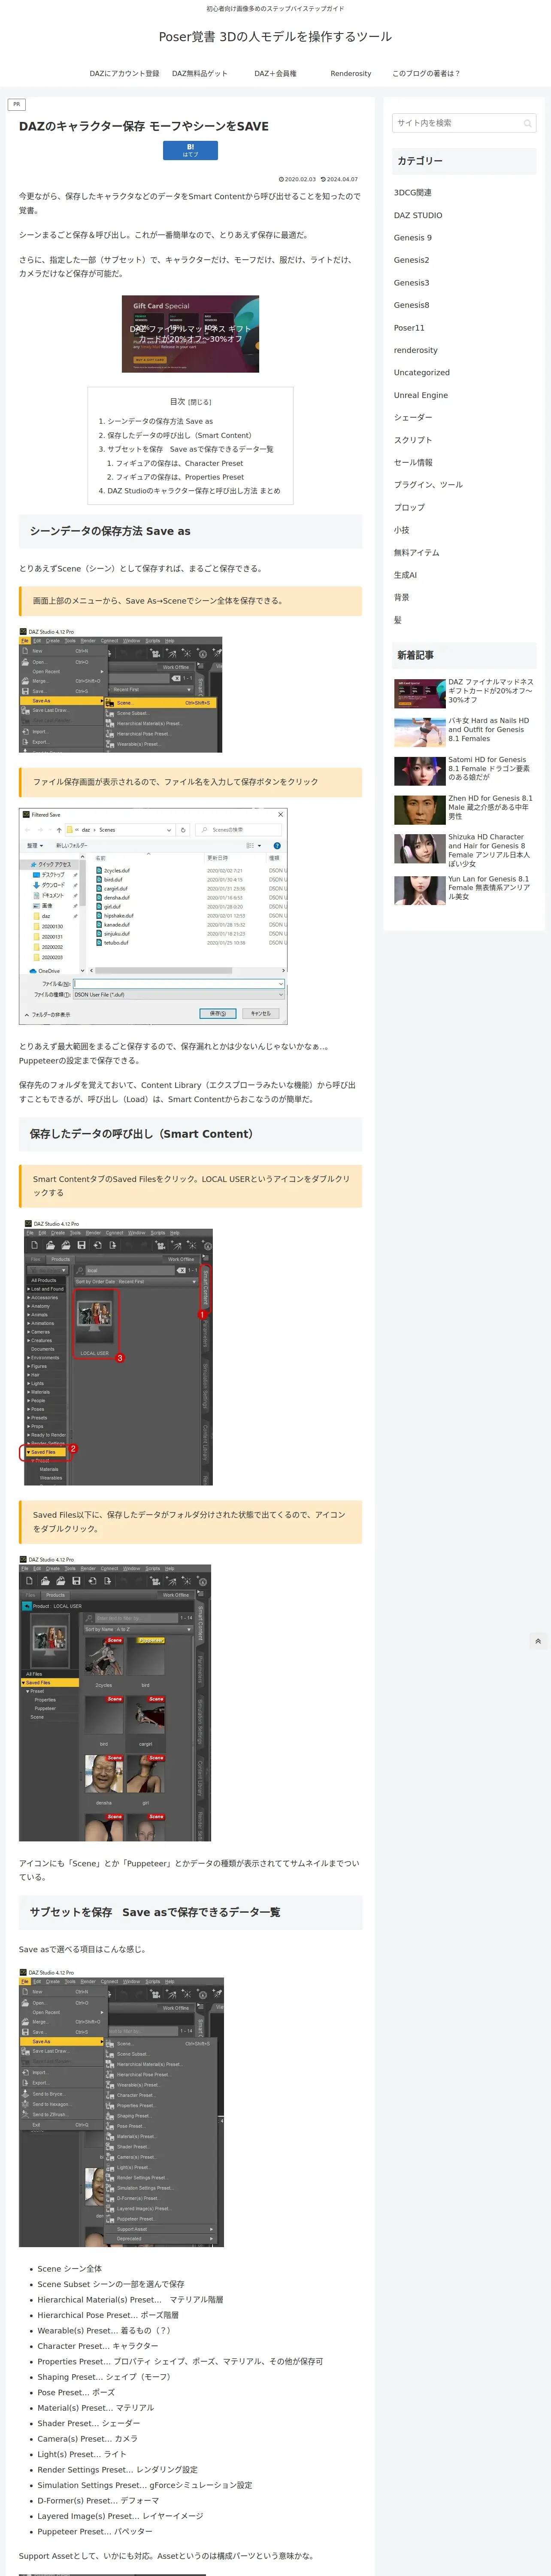Open the Renderosity navigation menu item
The width and height of the screenshot is (551, 2576).
click(351, 73)
